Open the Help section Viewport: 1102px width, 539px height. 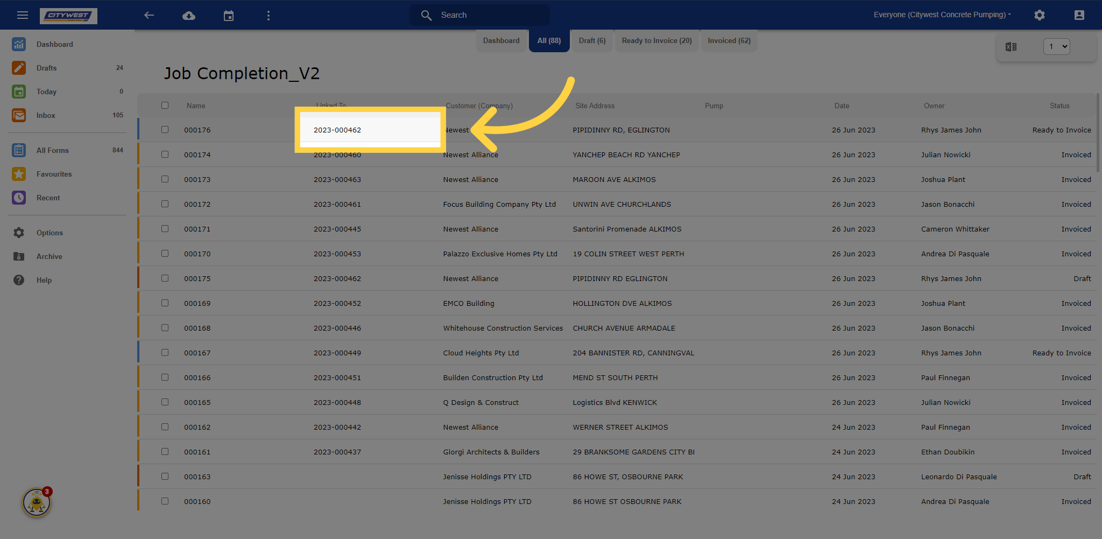click(19, 280)
